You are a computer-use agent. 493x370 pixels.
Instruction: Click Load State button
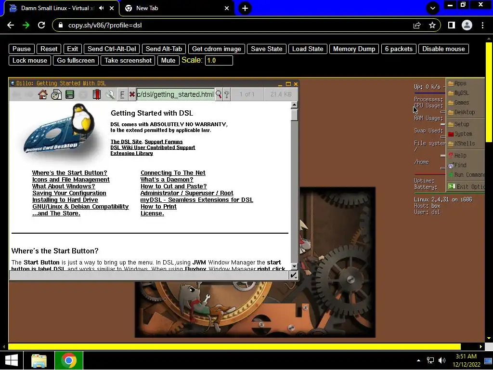(308, 49)
